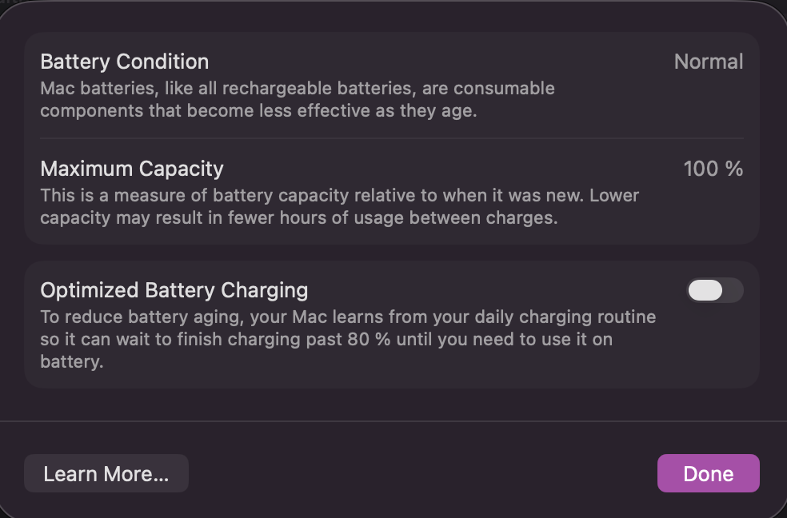Select the Battery Condition heading
The width and height of the screenshot is (787, 518).
(124, 62)
